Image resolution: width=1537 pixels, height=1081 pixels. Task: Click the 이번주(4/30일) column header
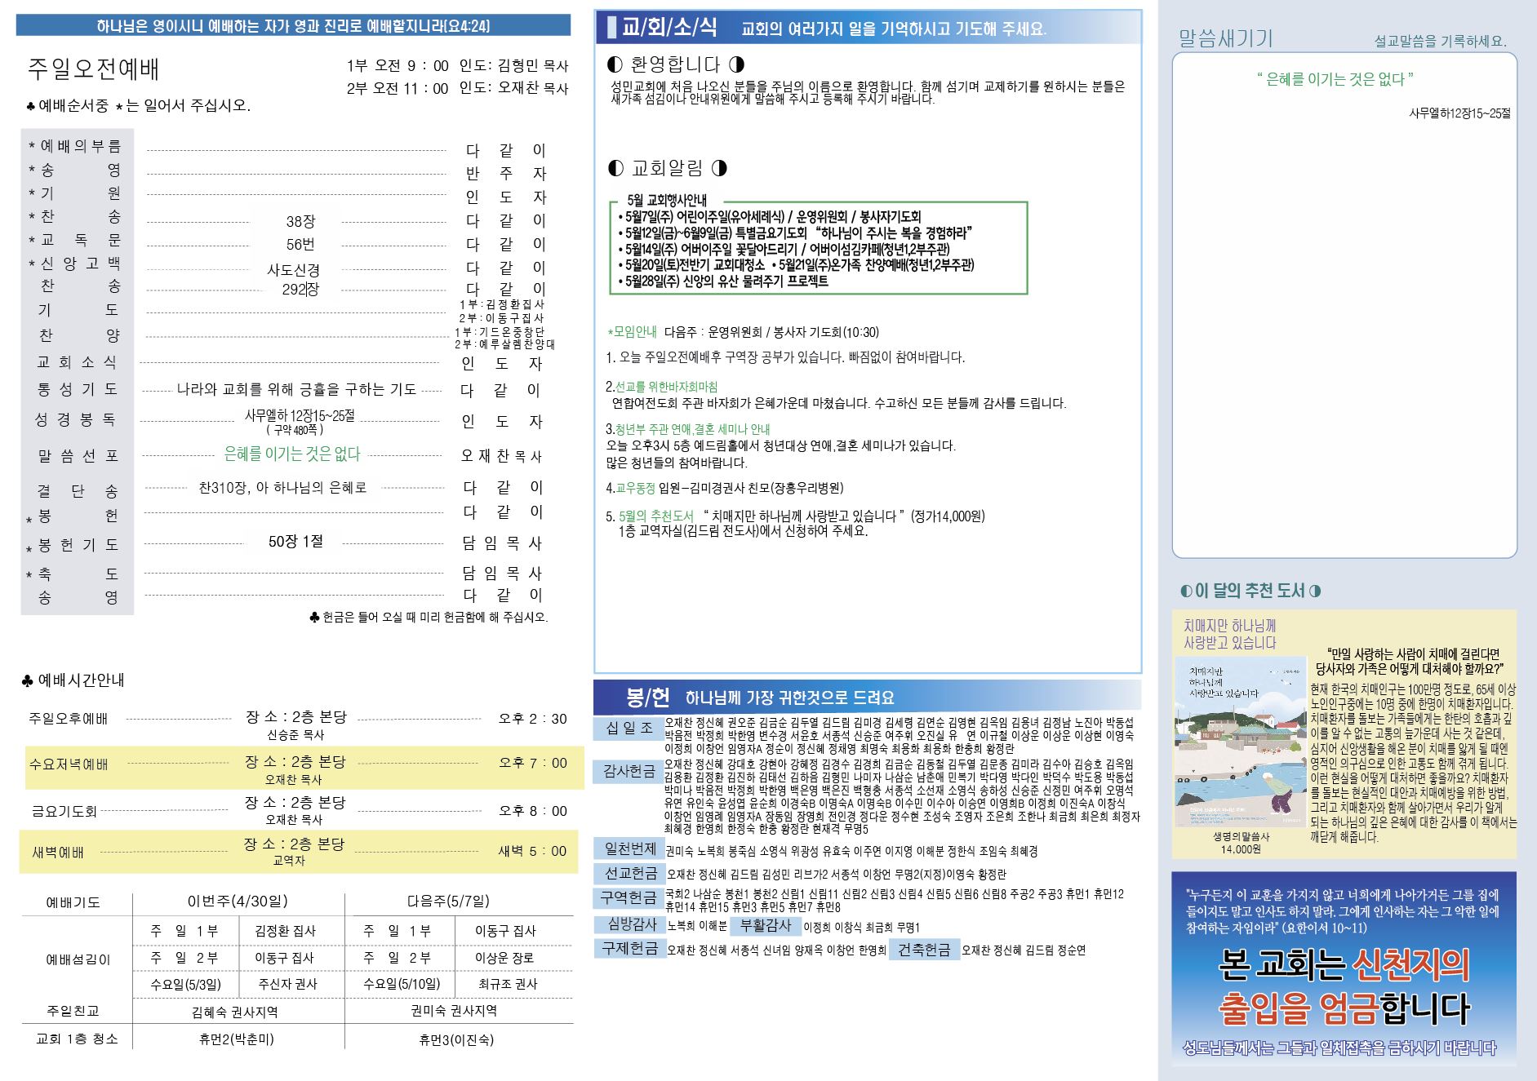238,901
